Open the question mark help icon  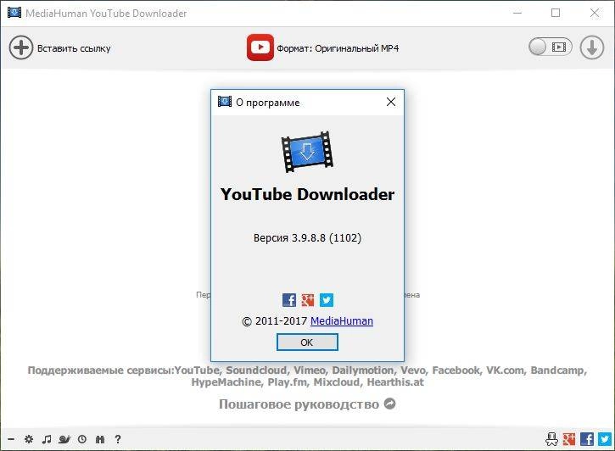(118, 439)
